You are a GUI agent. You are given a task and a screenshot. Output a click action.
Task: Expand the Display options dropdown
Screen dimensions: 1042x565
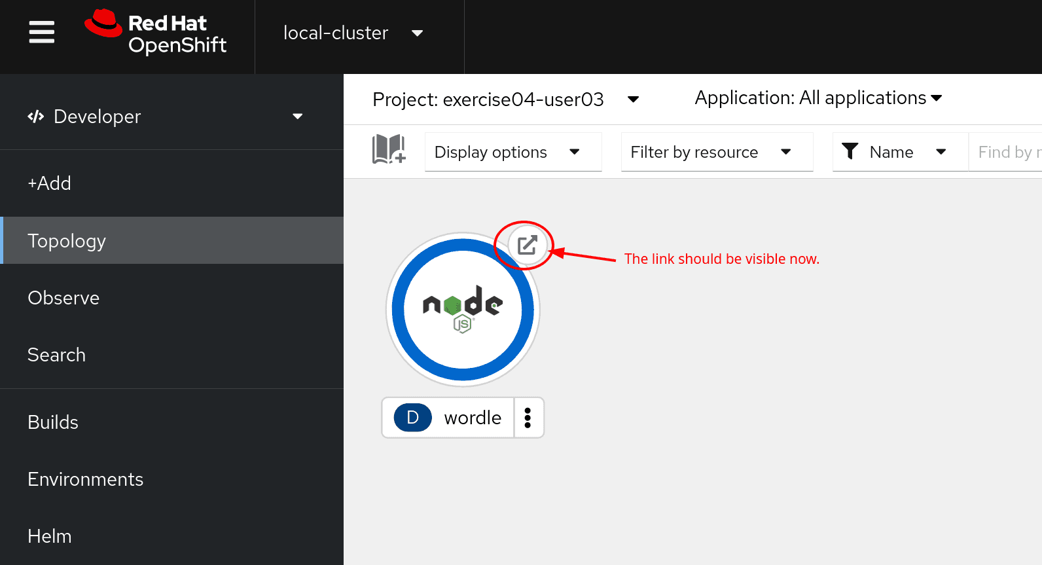click(513, 152)
